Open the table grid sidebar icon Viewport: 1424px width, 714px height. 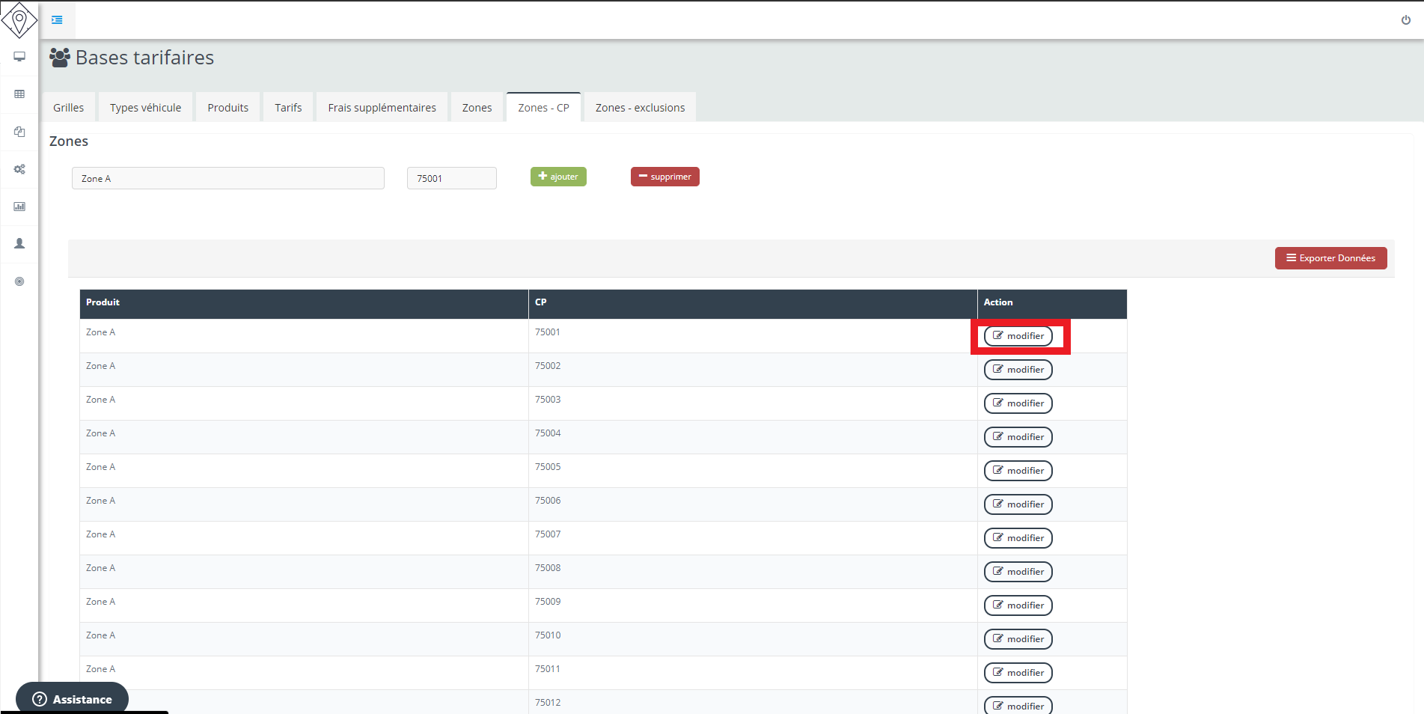tap(19, 94)
